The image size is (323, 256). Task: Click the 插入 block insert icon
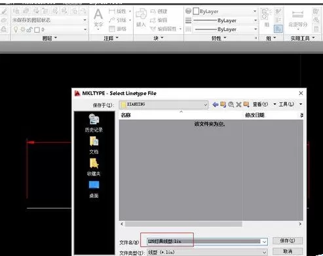(141, 18)
